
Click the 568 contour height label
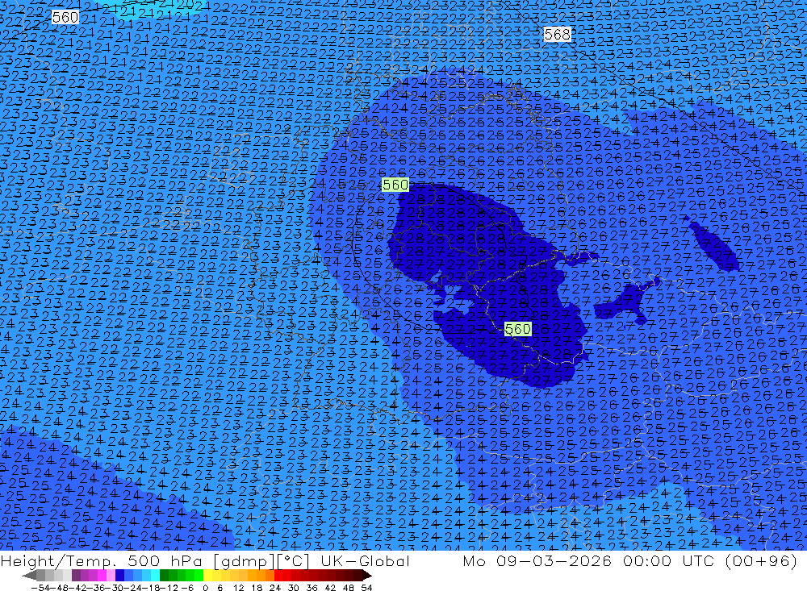[x=557, y=35]
